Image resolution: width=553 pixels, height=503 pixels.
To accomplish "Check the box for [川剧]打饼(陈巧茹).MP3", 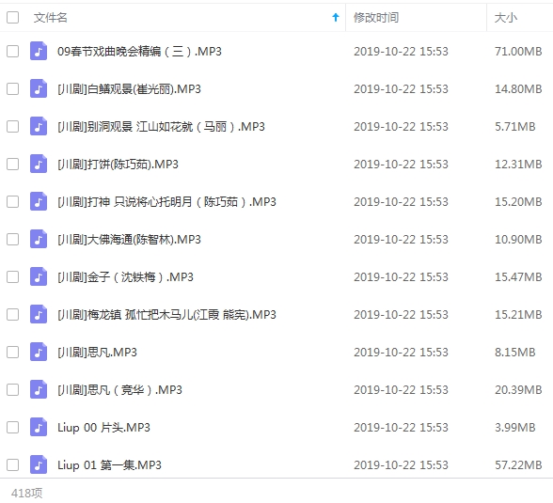I will click(13, 164).
